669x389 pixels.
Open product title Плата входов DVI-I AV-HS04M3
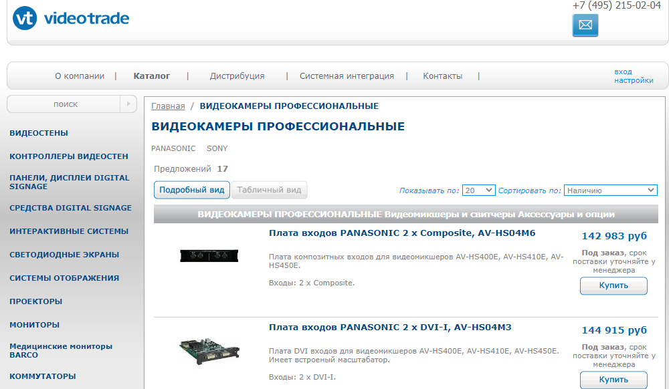point(390,328)
